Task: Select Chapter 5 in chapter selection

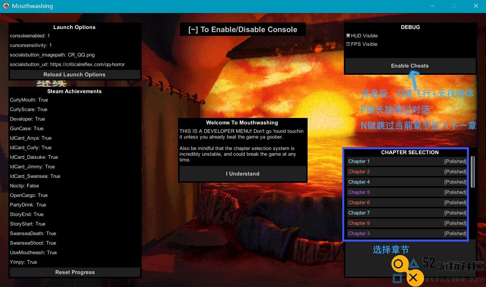Action: coord(407,192)
